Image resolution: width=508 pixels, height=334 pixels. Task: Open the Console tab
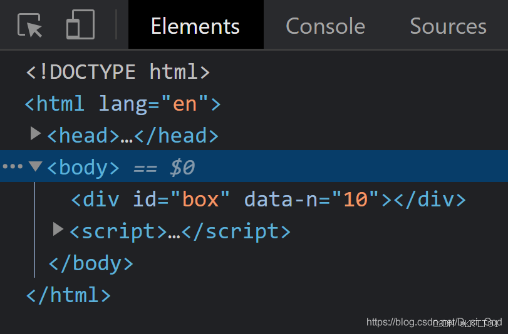pyautogui.click(x=325, y=26)
